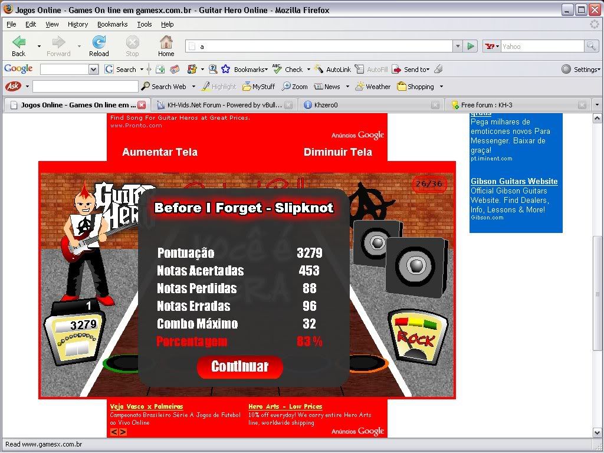This screenshot has height=453, width=604.
Task: Click the Google logo on the toolbar
Action: click(18, 69)
